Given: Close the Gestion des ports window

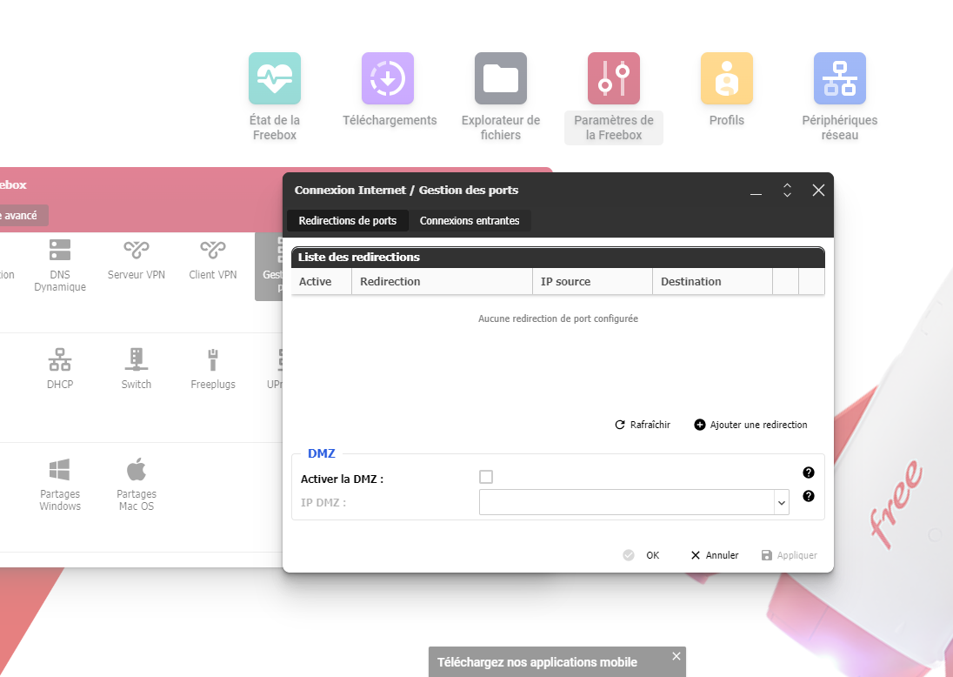Looking at the screenshot, I should coord(819,191).
